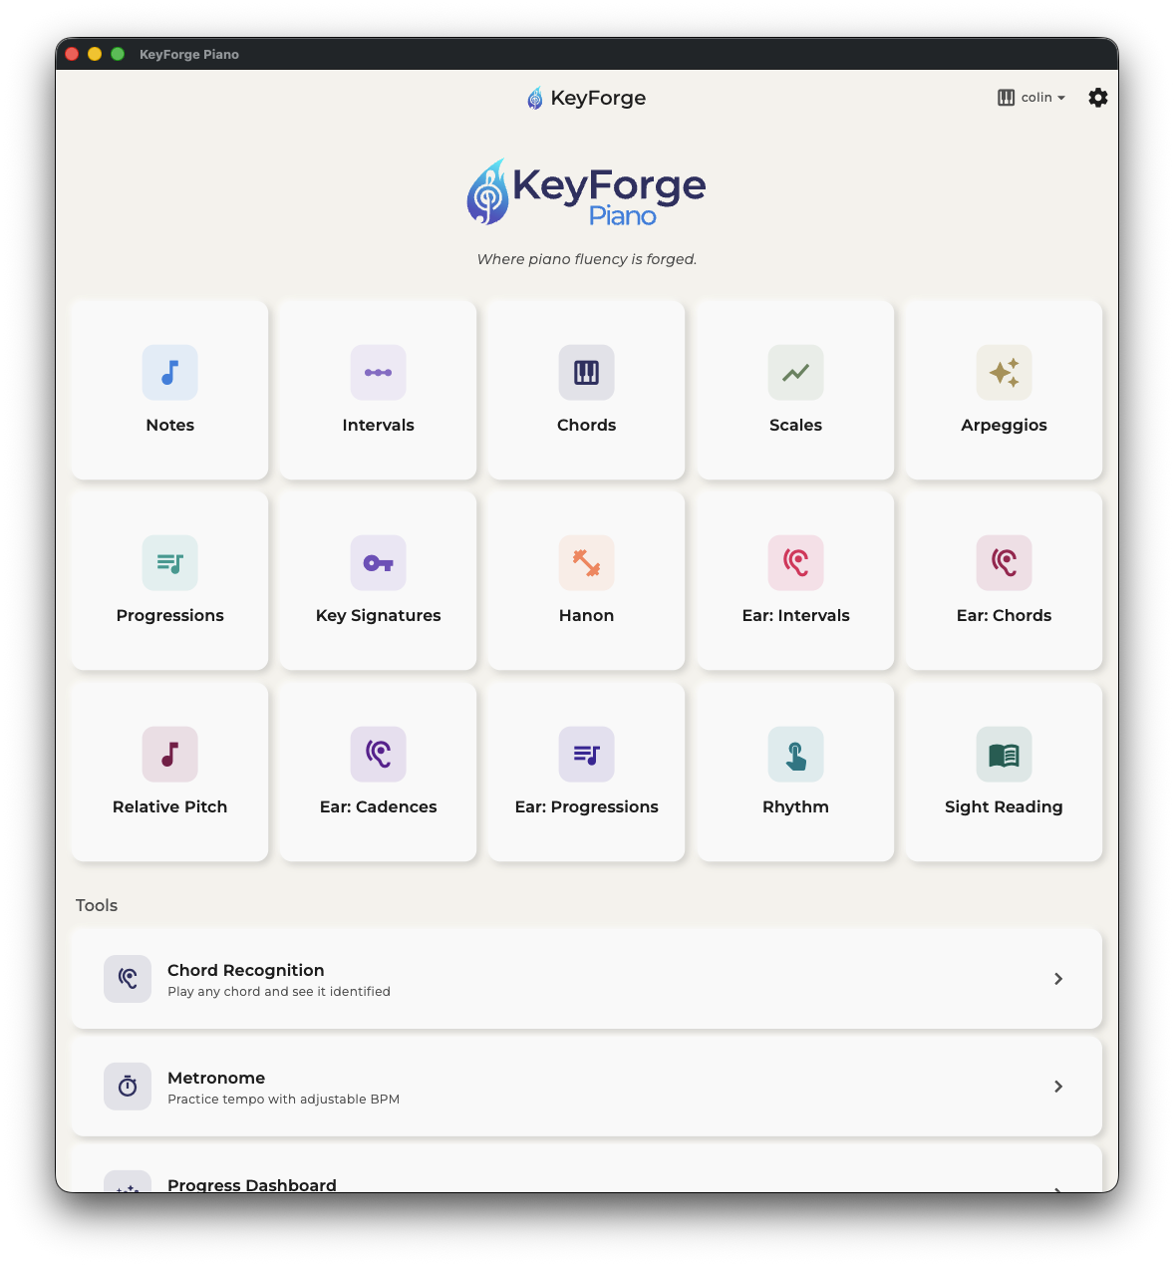Click the KeyForge header logo
Image resolution: width=1174 pixels, height=1266 pixels.
586,98
